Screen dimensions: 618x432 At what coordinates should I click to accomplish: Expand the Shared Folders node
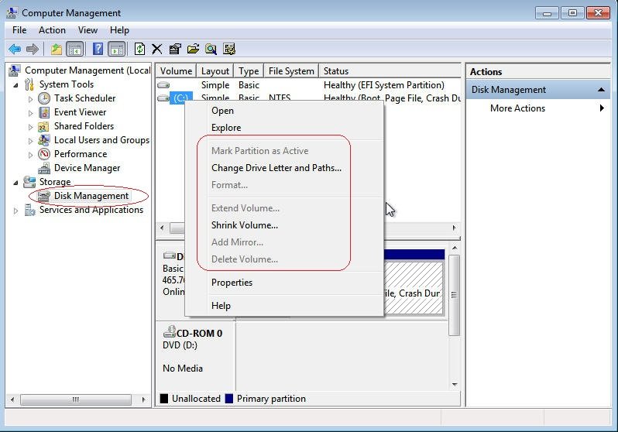click(x=30, y=127)
